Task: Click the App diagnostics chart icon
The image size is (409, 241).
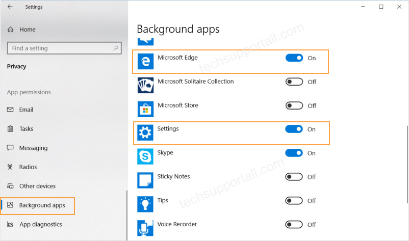Action: (10, 224)
